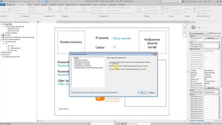Enable 'Включить обработку конца' checkbox in dialog
222x125 pixels.
tap(110, 69)
